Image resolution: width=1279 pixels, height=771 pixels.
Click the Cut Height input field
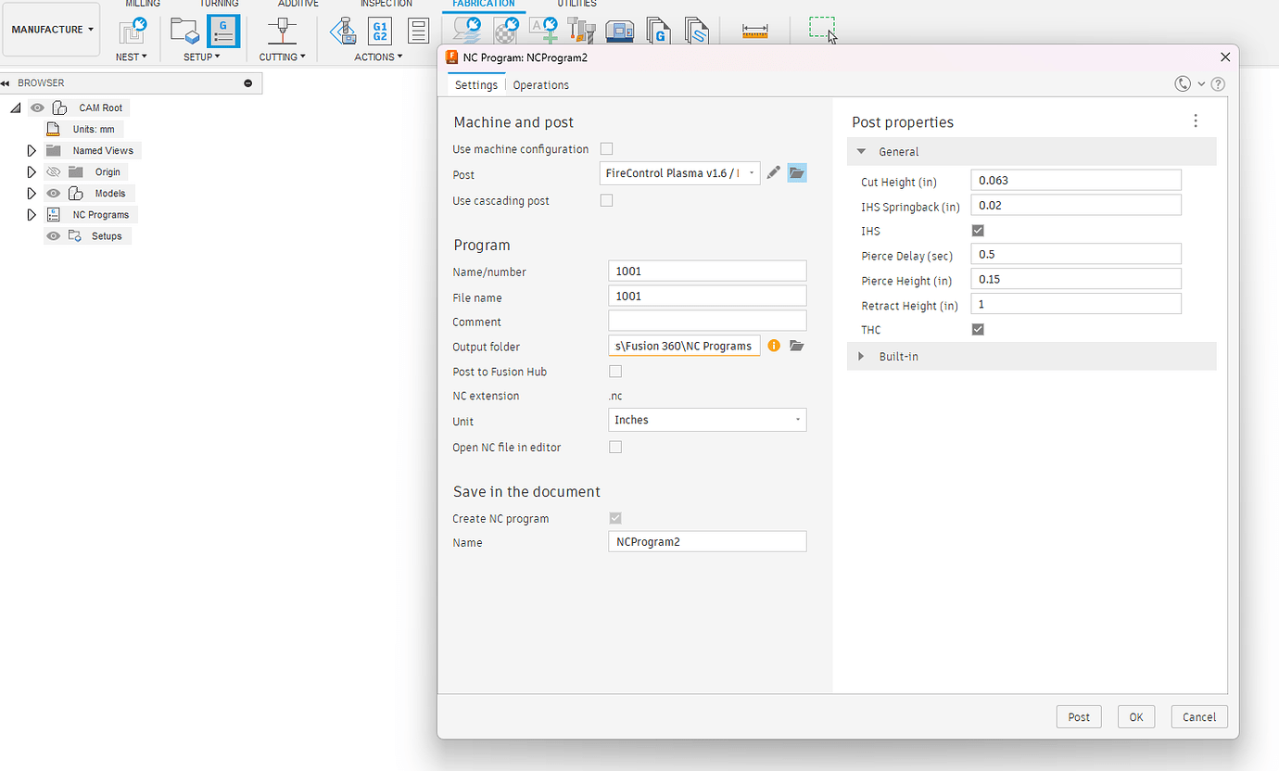[x=1075, y=181]
